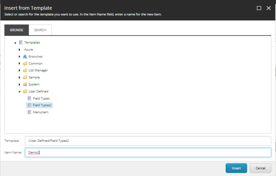Click the User Defined folder icon
This screenshot has height=176, width=276.
[25, 91]
